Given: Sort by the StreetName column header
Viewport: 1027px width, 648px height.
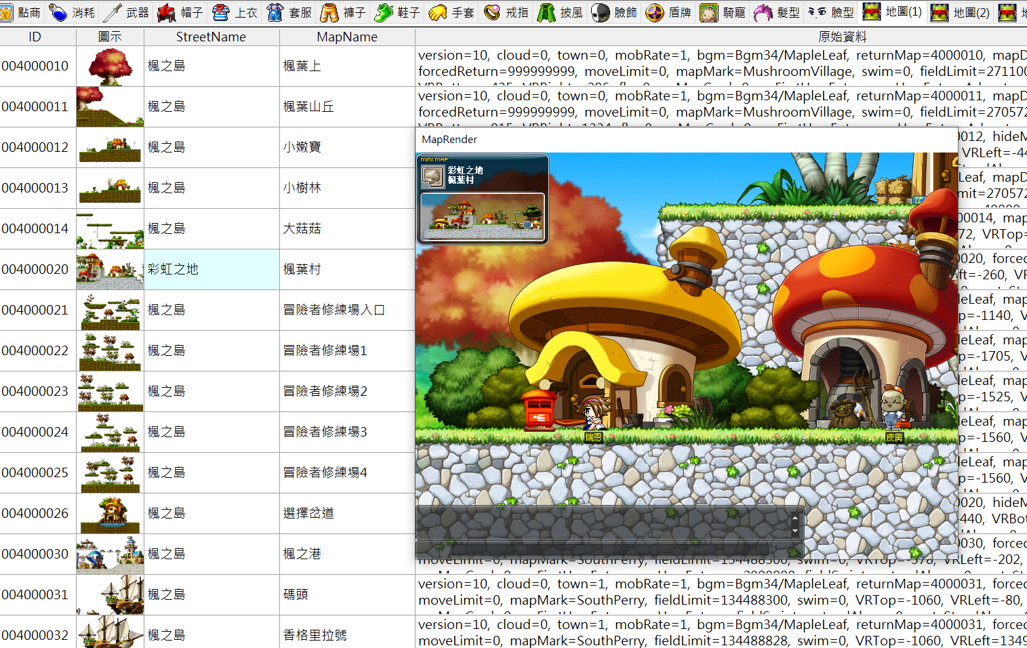Looking at the screenshot, I should click(212, 37).
